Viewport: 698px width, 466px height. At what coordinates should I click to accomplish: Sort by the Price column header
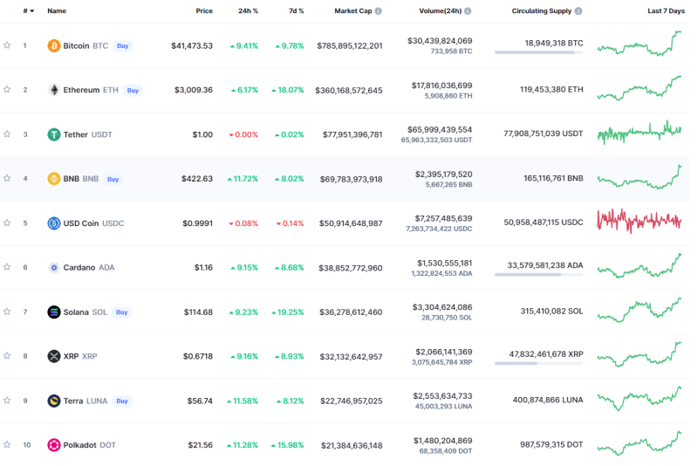(x=204, y=11)
